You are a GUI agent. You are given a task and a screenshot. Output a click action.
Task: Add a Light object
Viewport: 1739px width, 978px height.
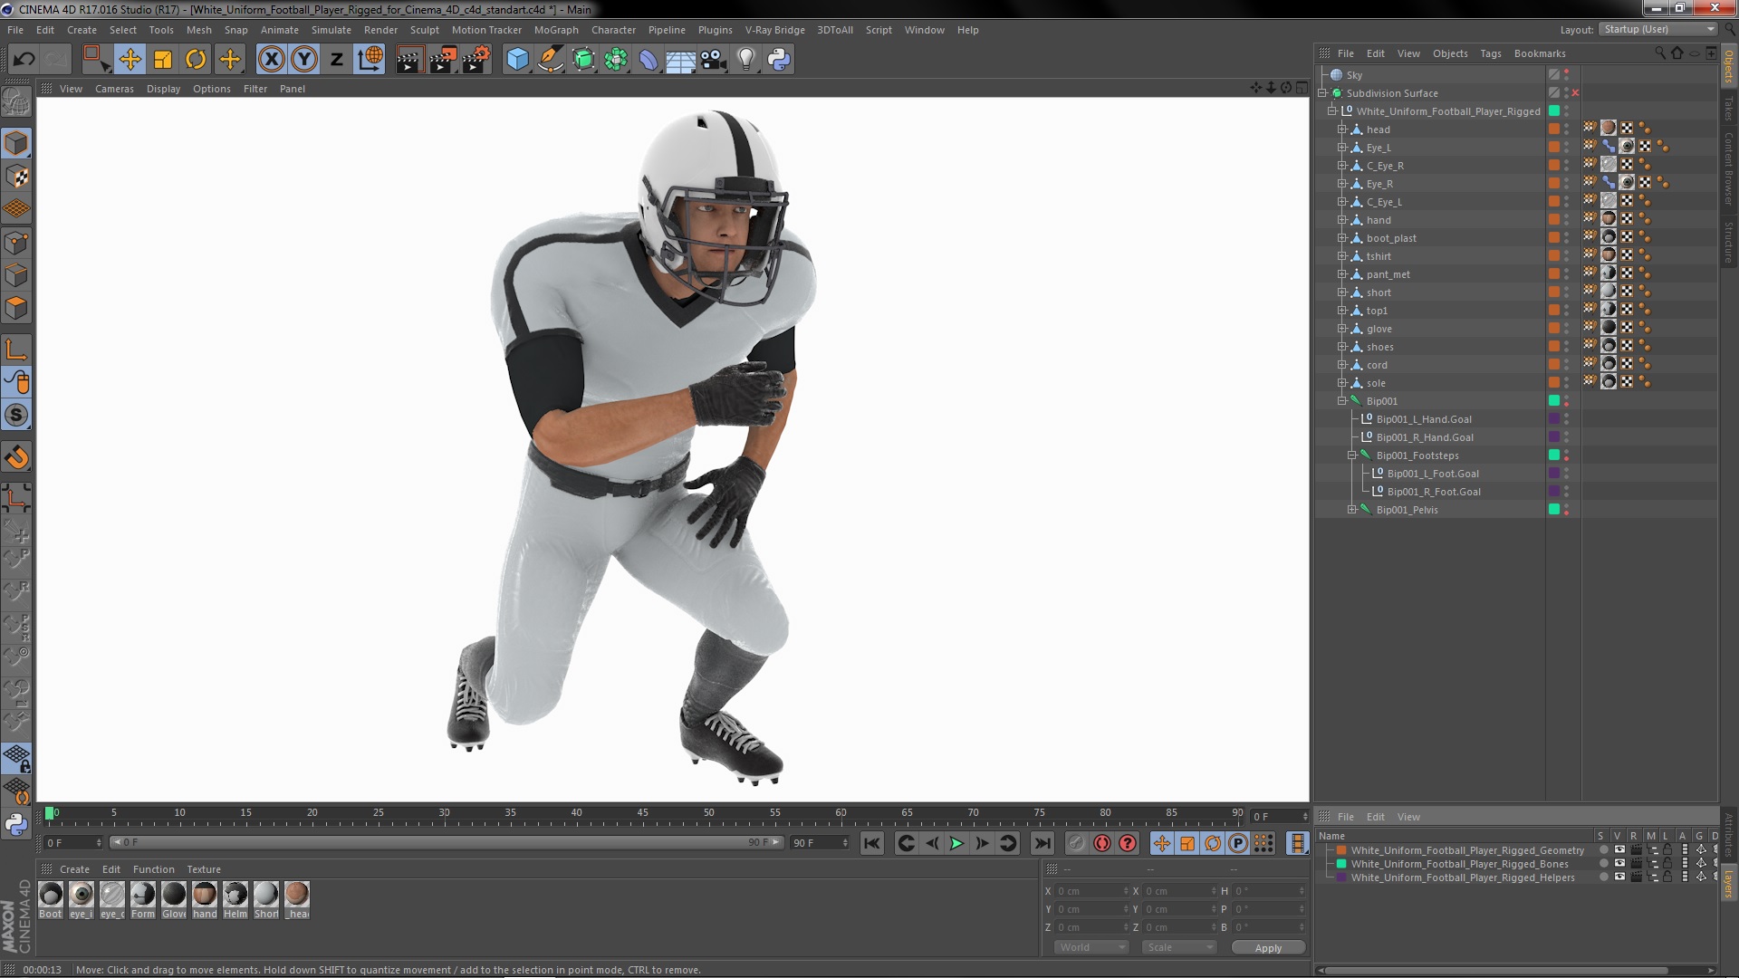[x=746, y=60]
